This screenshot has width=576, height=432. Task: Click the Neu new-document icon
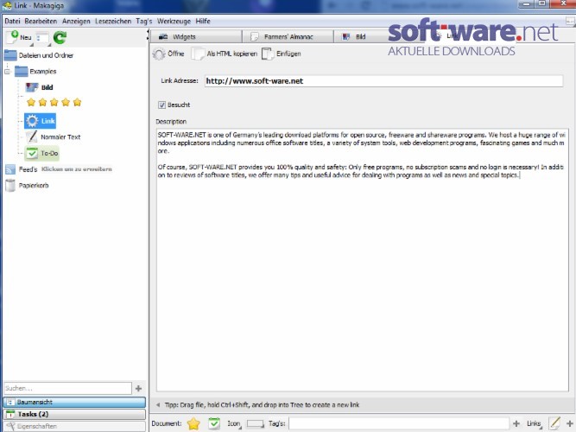pyautogui.click(x=12, y=37)
